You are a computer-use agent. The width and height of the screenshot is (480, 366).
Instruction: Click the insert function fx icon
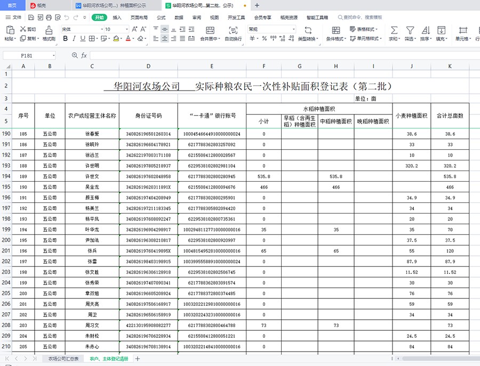[x=84, y=55]
